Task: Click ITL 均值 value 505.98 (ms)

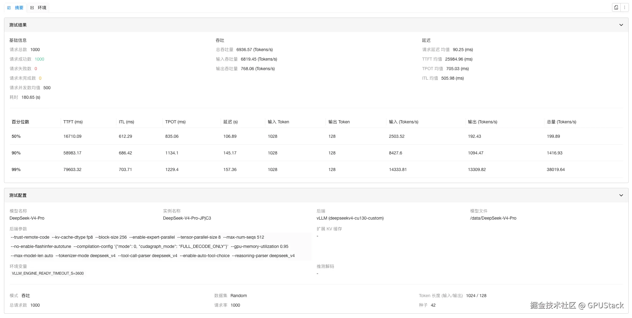Action: (452, 78)
